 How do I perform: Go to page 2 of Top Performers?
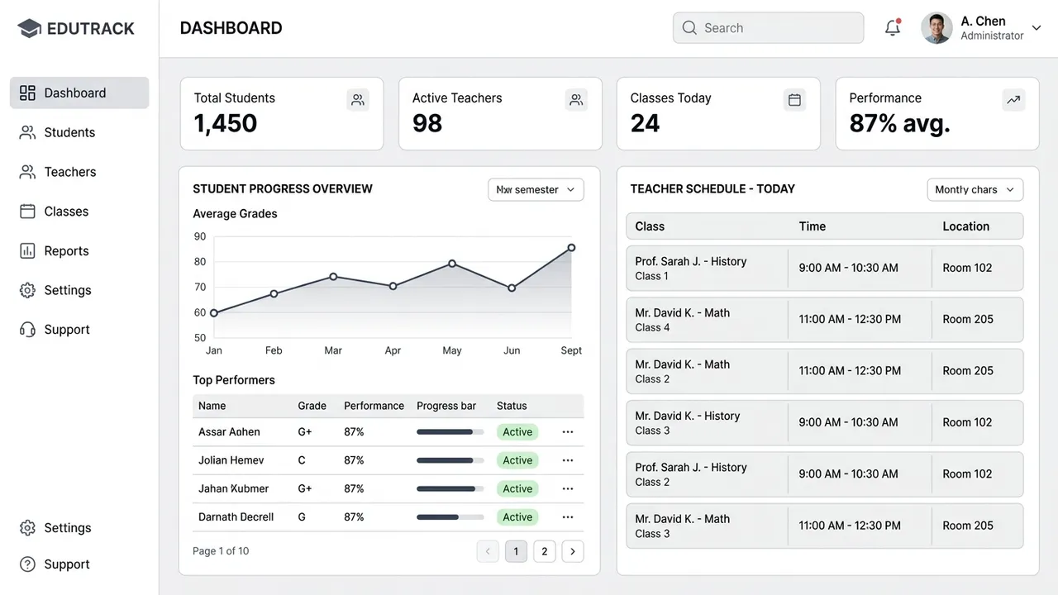544,551
